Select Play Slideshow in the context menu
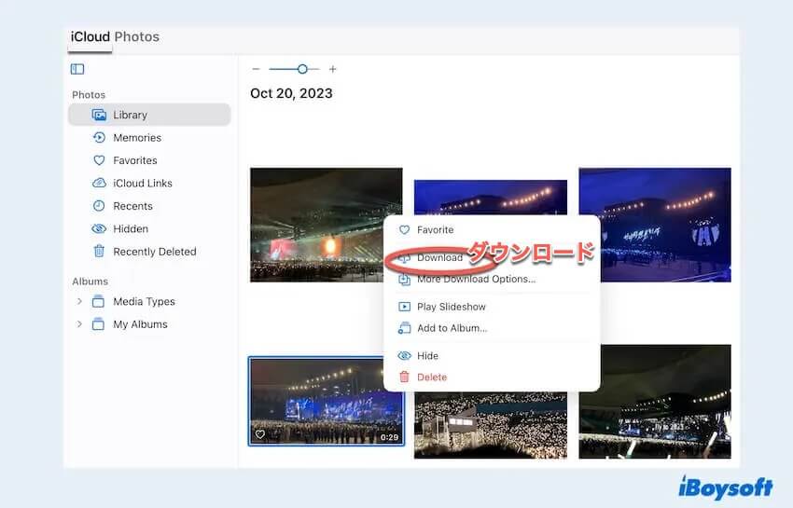The image size is (793, 508). (x=451, y=307)
